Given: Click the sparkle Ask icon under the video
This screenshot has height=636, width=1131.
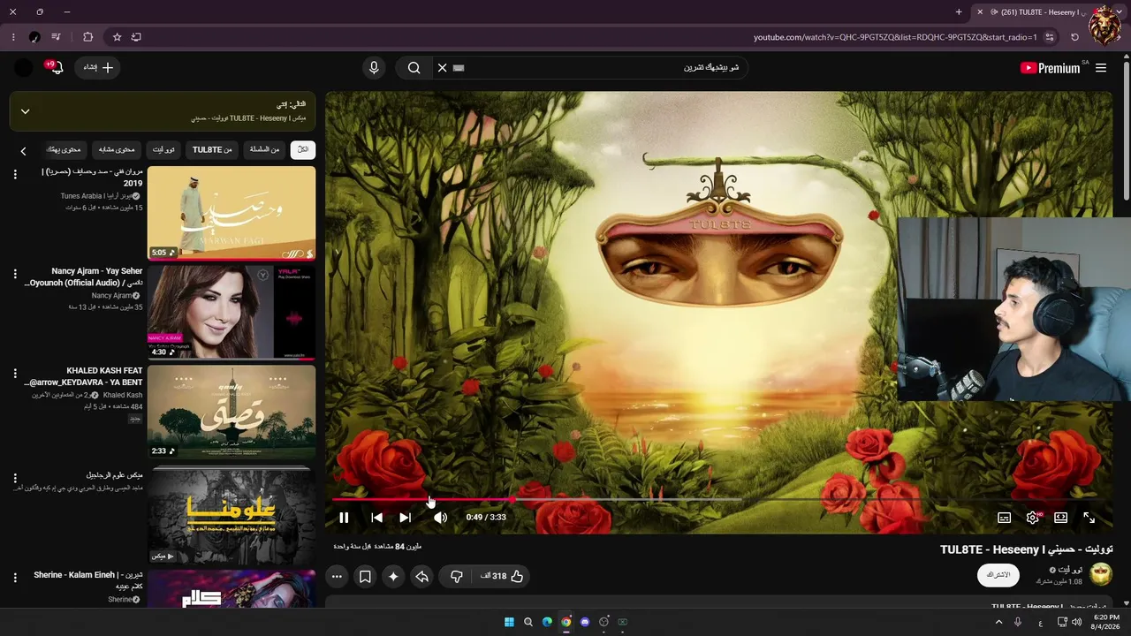Looking at the screenshot, I should pyautogui.click(x=393, y=576).
